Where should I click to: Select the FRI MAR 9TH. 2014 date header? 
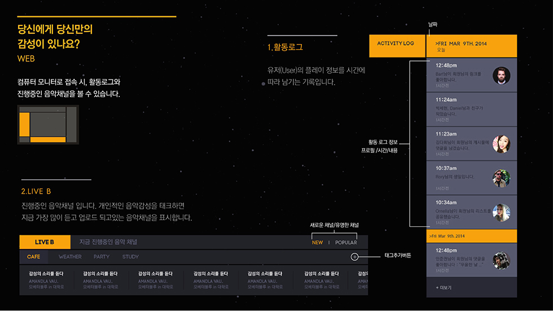tap(471, 46)
